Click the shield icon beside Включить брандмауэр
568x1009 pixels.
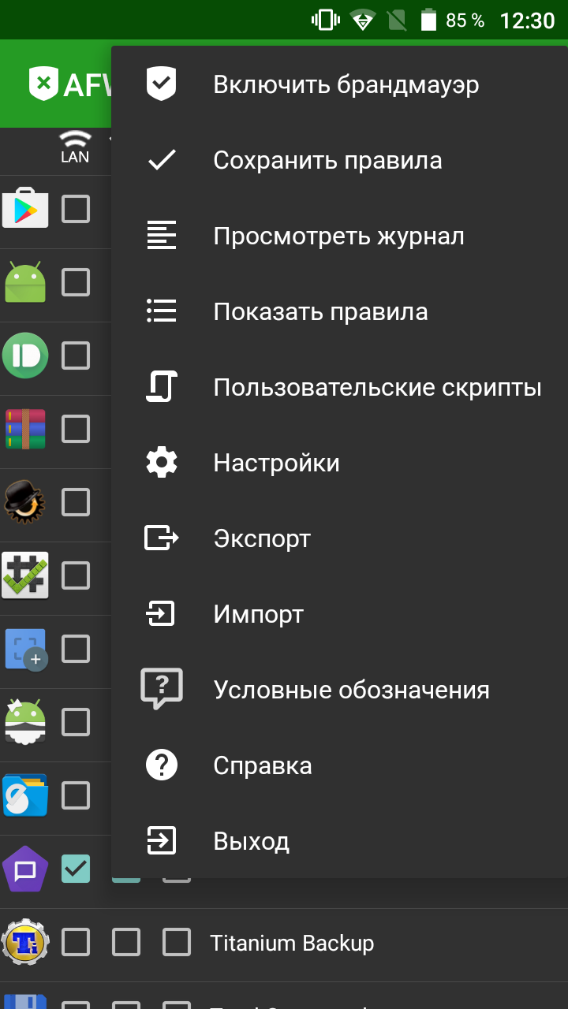tap(162, 84)
